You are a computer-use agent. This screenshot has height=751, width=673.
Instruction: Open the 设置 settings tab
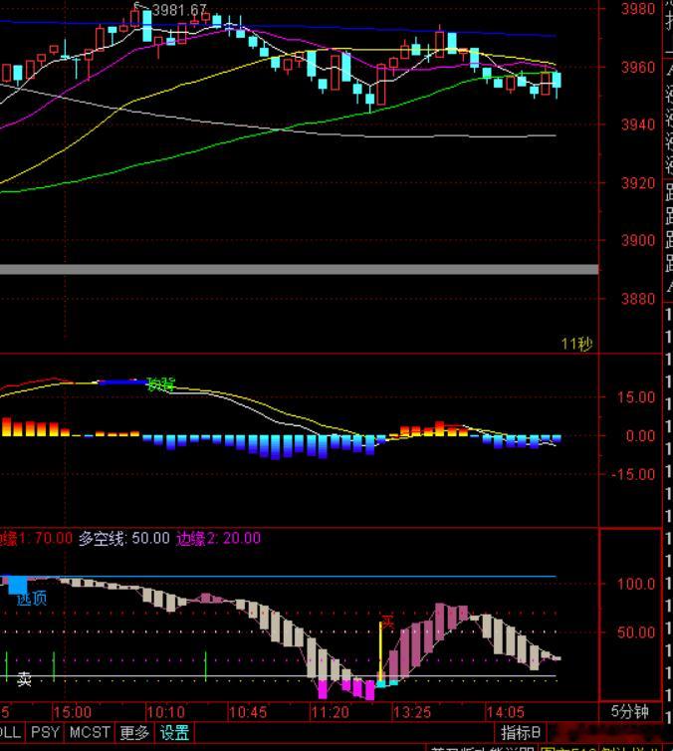(174, 733)
